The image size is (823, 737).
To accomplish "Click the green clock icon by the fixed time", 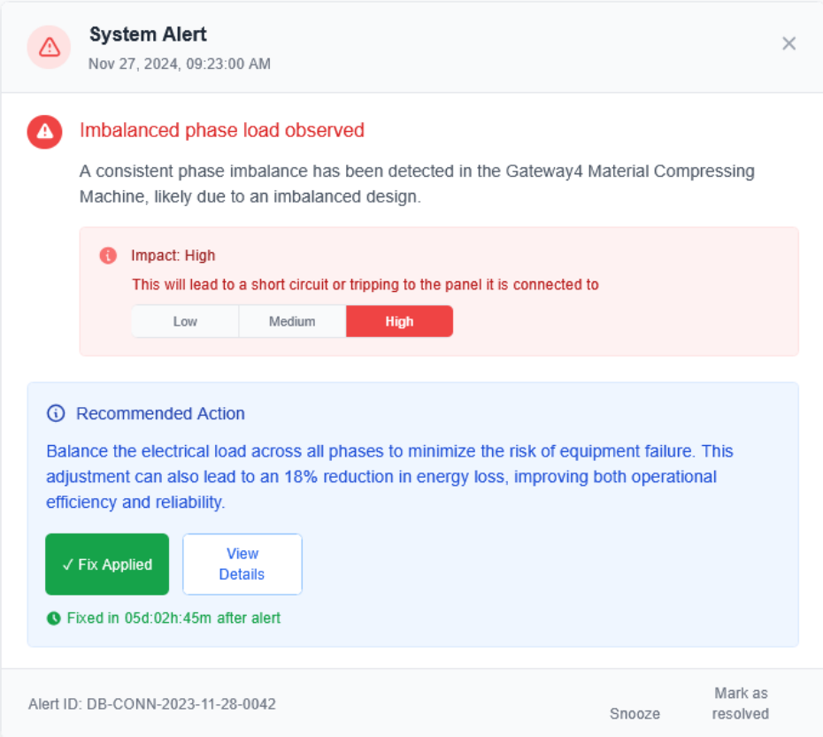I will click(x=54, y=618).
